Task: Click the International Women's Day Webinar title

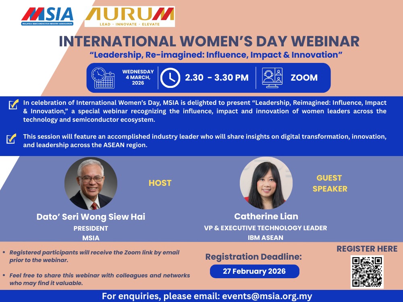Action: coord(209,42)
